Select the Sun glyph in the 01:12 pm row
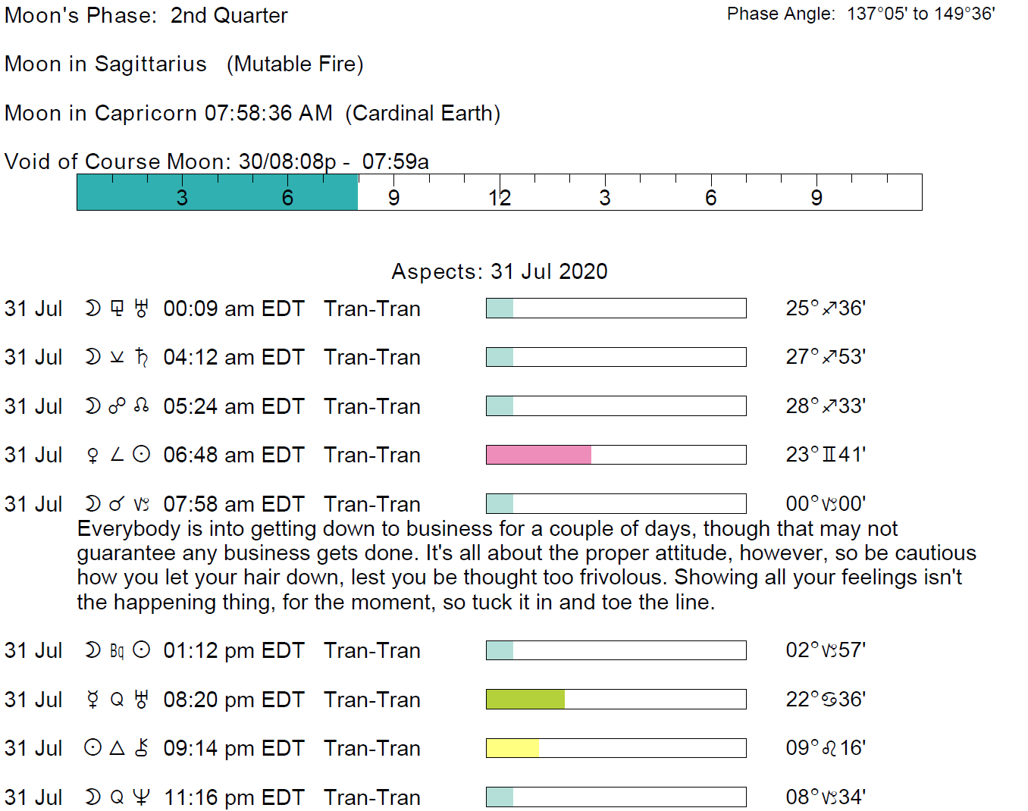This screenshot has height=811, width=1028. 141,650
